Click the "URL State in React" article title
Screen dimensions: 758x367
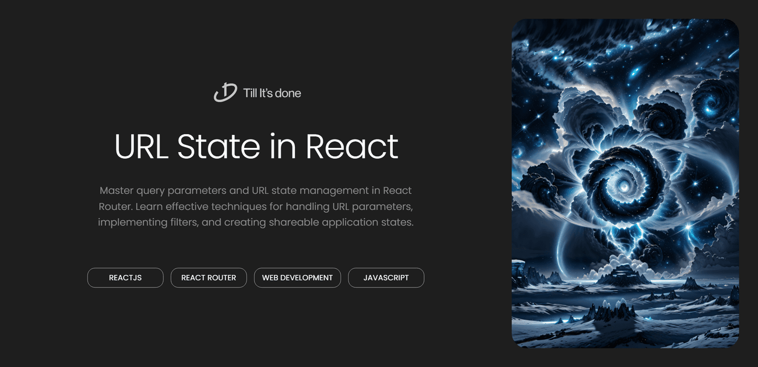pyautogui.click(x=256, y=147)
